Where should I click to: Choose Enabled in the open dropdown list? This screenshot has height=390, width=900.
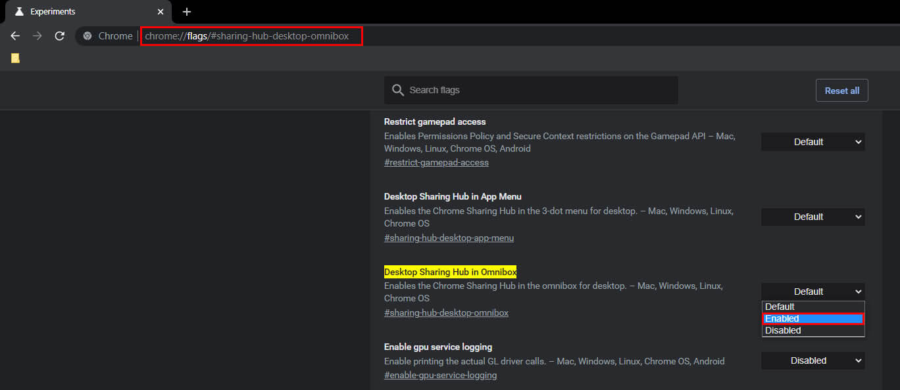pyautogui.click(x=813, y=318)
